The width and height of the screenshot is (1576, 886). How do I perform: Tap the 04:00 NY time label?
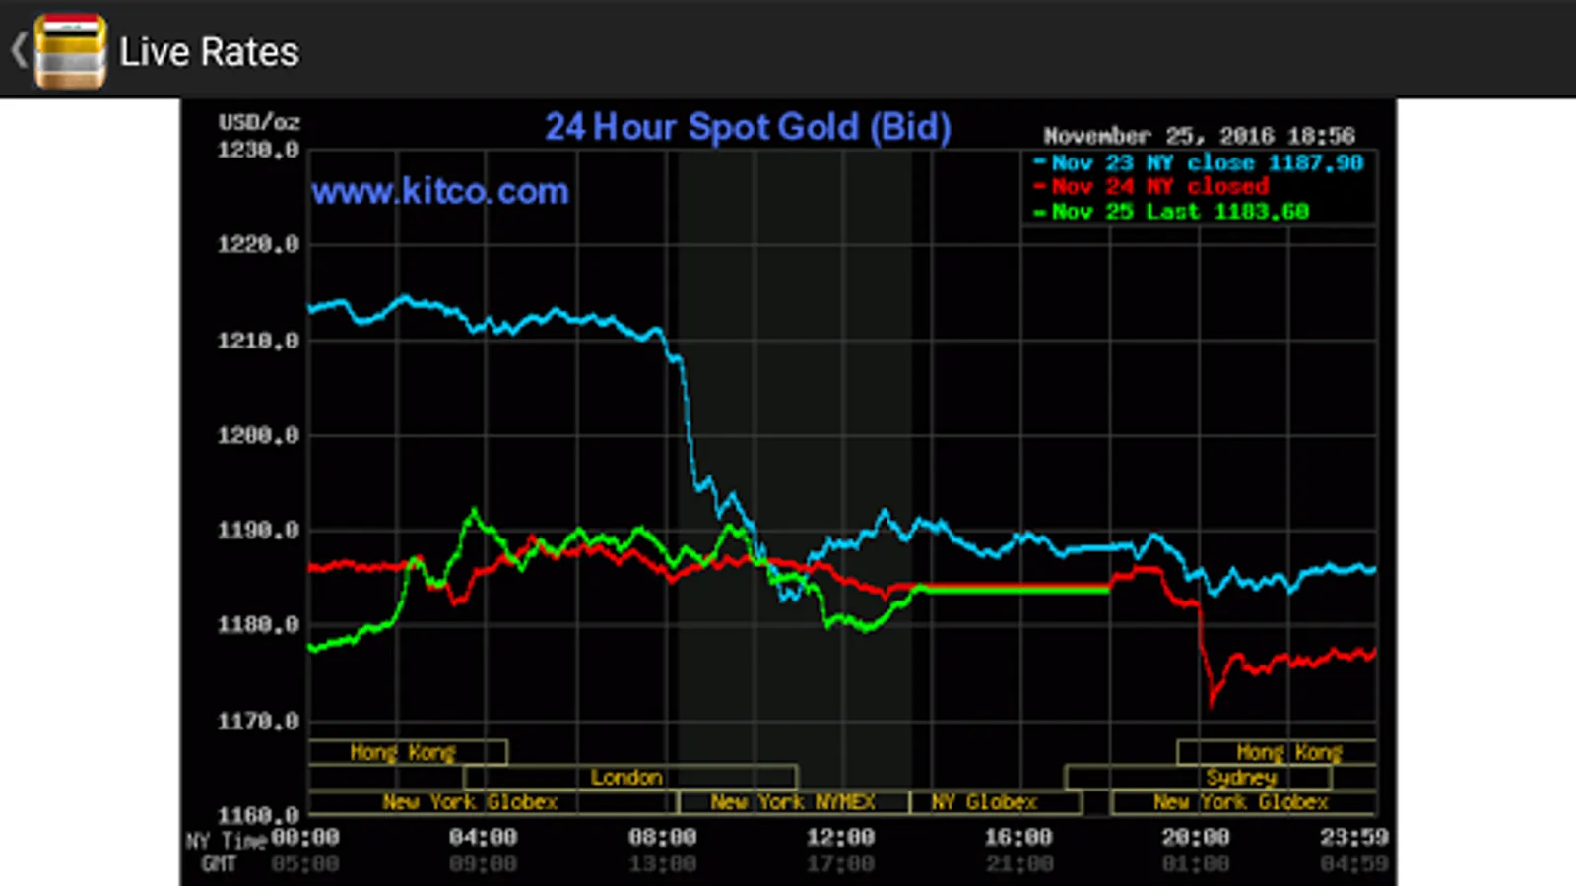(x=483, y=838)
